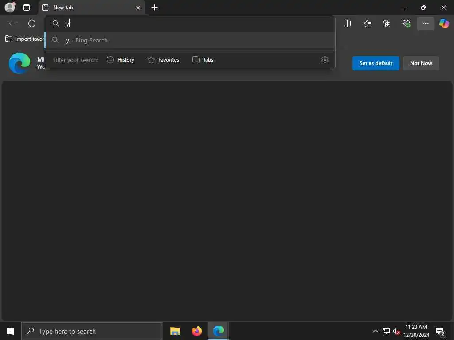Open File Explorer from the taskbar

[x=175, y=331]
